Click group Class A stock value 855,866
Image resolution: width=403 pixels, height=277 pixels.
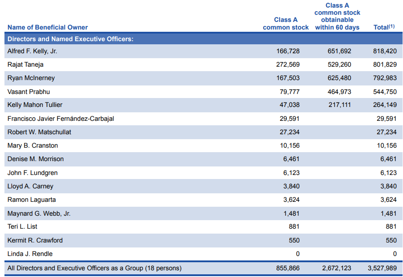(288, 268)
